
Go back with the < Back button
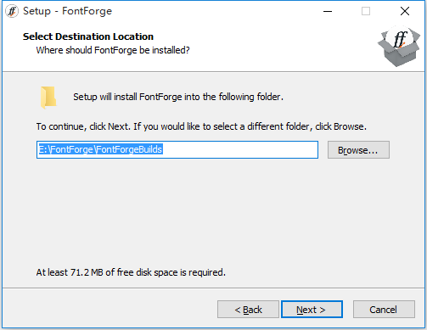coord(248,310)
